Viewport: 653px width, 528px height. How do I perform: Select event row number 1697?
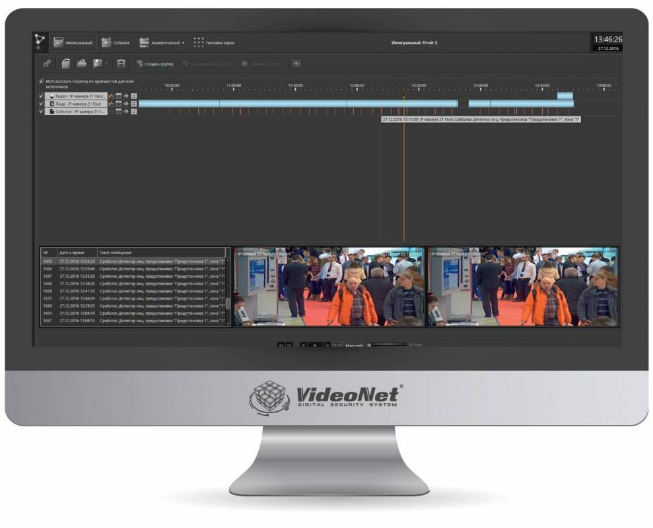pyautogui.click(x=133, y=321)
